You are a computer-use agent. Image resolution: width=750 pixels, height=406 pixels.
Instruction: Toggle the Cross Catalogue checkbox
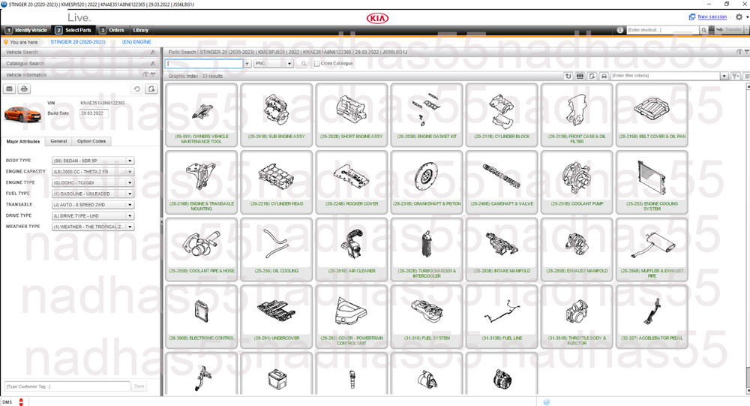coord(316,64)
